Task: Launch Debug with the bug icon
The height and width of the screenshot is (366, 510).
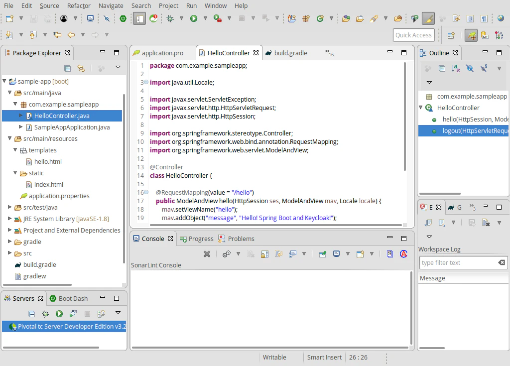Action: pos(170,18)
